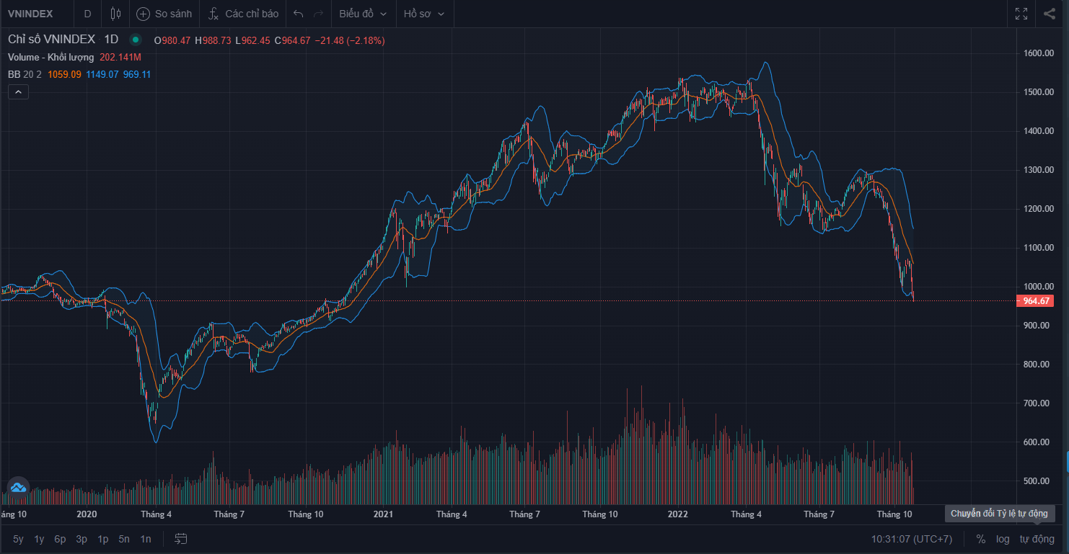Enter fullscreen mode

1021,14
